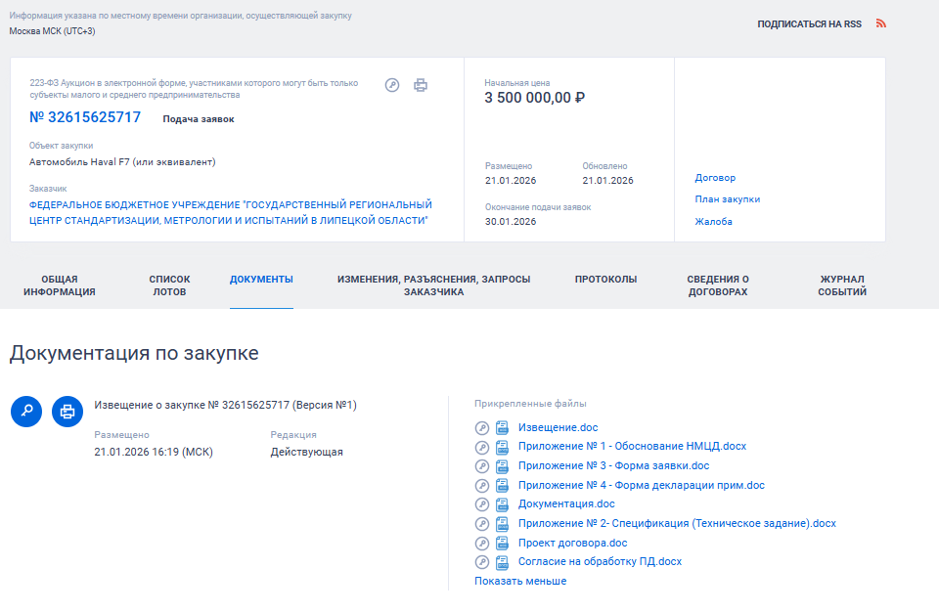This screenshot has width=939, height=612.
Task: Open Изменения, разъяснения, запросы заказчика tab
Action: click(433, 285)
